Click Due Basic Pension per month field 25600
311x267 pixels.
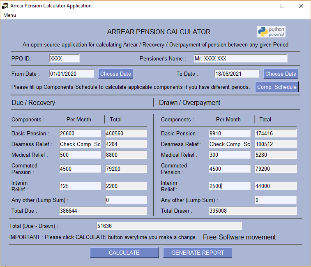[80, 133]
